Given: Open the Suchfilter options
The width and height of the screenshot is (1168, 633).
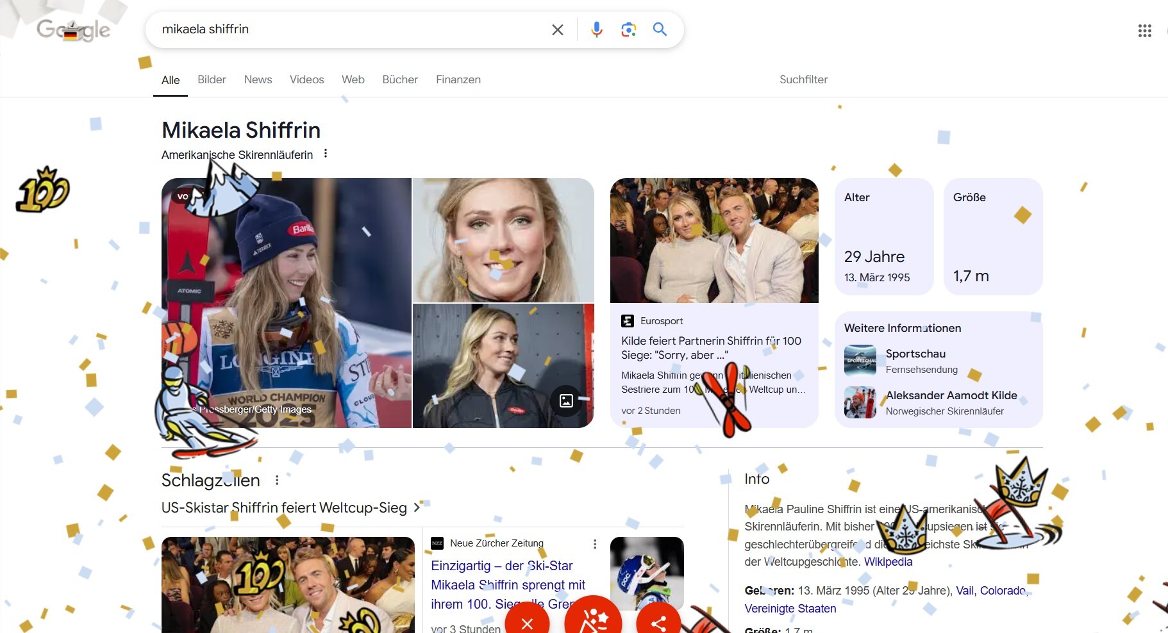Looking at the screenshot, I should [x=803, y=79].
